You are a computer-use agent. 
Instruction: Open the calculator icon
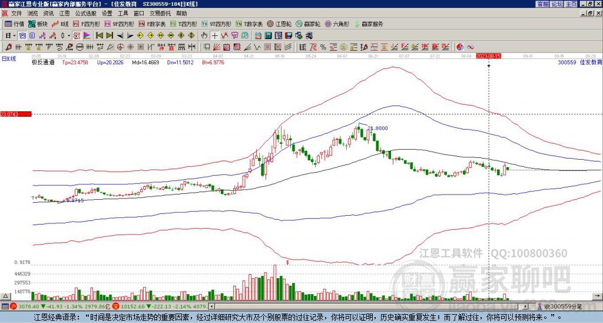pyautogui.click(x=268, y=36)
